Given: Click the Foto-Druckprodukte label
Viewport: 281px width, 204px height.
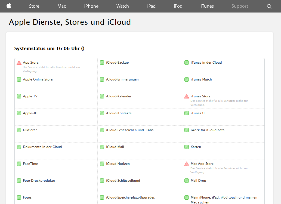Looking at the screenshot, I should click(39, 181).
